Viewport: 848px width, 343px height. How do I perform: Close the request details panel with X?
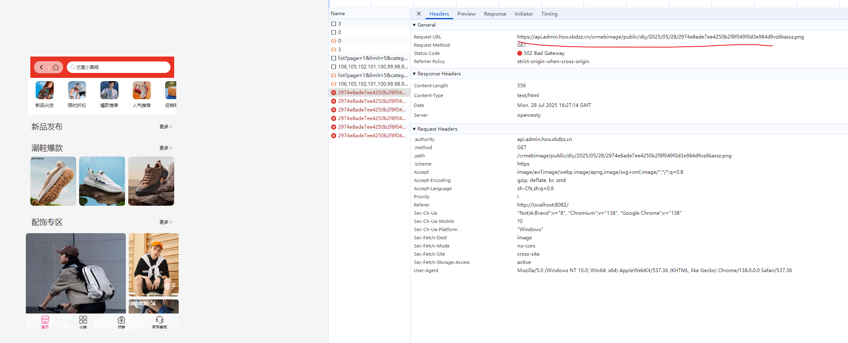tap(419, 14)
